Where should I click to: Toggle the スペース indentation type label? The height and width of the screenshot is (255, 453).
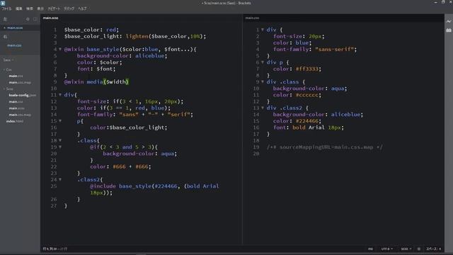tap(432, 249)
